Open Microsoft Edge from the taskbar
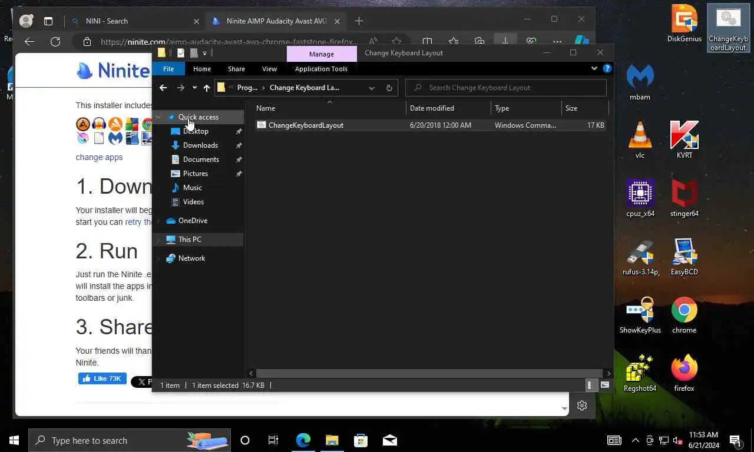This screenshot has height=452, width=754. pyautogui.click(x=303, y=440)
